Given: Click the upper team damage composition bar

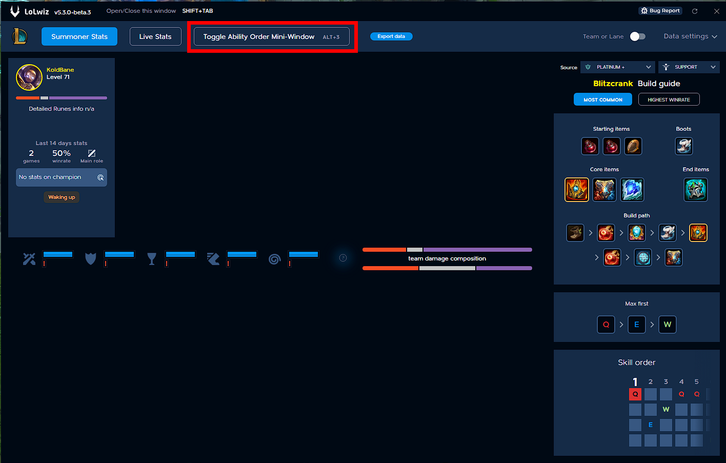Looking at the screenshot, I should (x=447, y=250).
